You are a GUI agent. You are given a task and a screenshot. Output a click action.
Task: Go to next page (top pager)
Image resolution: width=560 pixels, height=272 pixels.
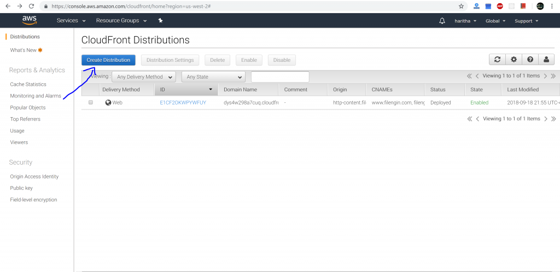[545, 76]
